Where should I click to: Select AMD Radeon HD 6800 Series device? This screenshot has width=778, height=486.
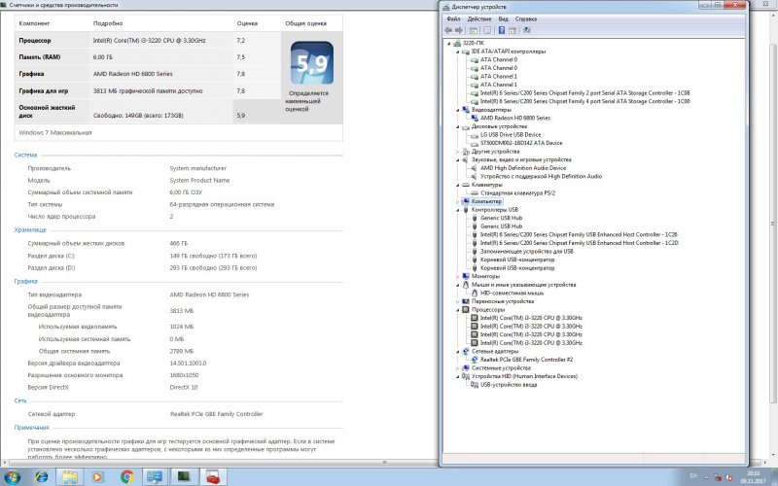(514, 118)
